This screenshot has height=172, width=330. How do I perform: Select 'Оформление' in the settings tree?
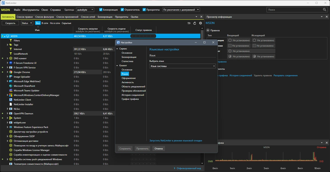tap(128, 78)
